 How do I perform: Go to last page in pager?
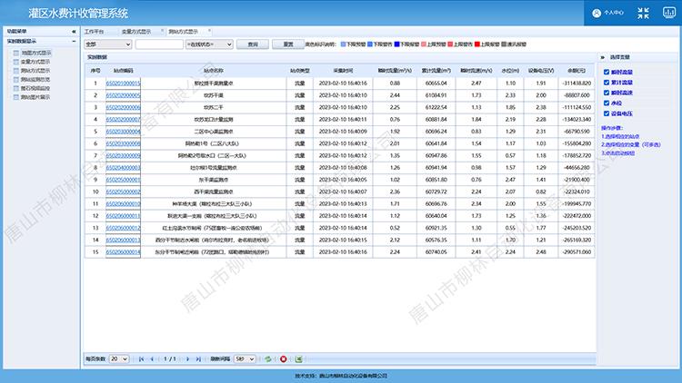pyautogui.click(x=198, y=359)
